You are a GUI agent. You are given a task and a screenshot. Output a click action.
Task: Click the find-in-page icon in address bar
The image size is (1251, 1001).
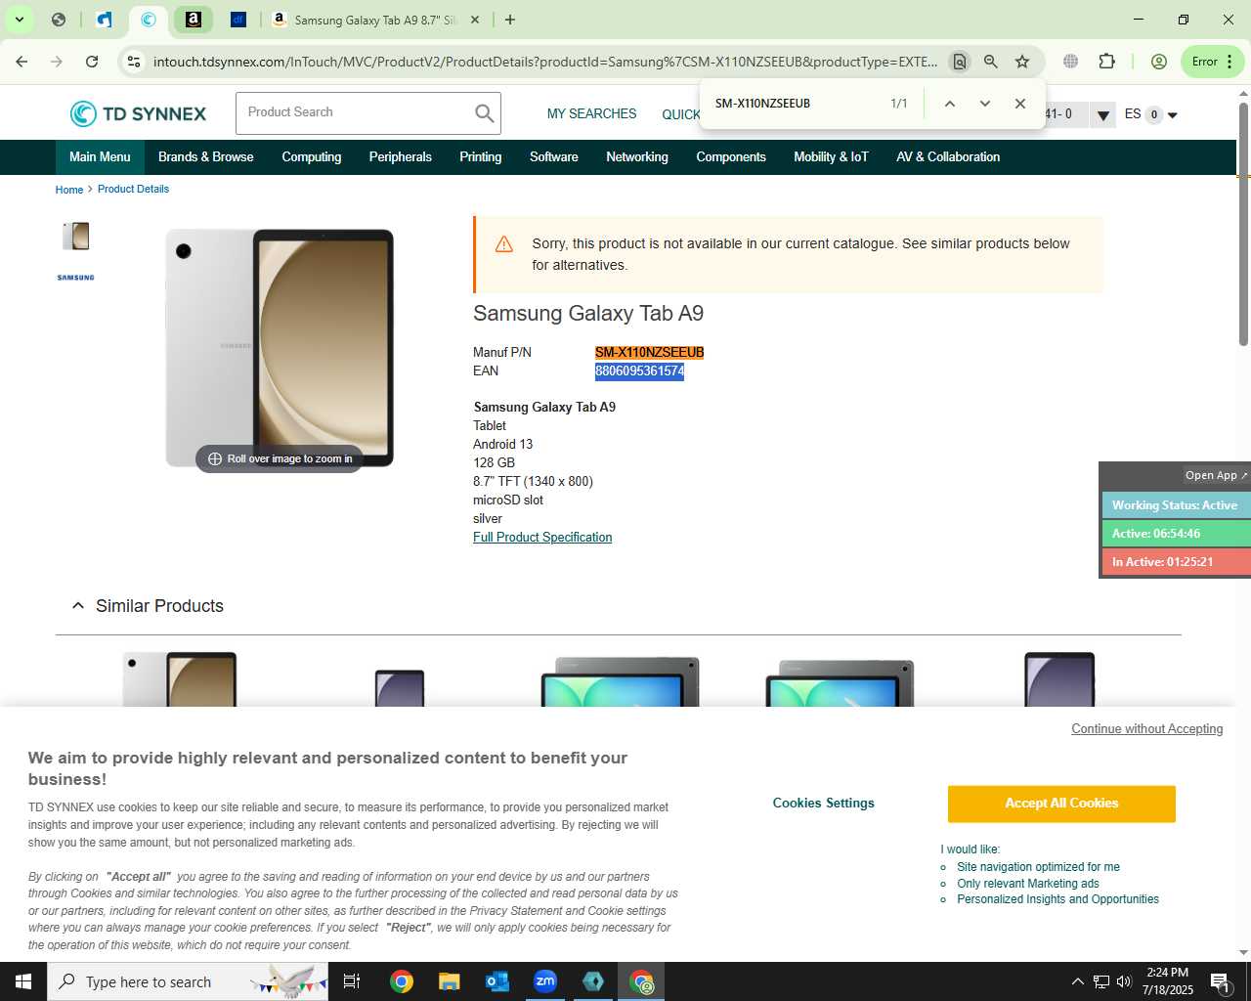(x=960, y=62)
